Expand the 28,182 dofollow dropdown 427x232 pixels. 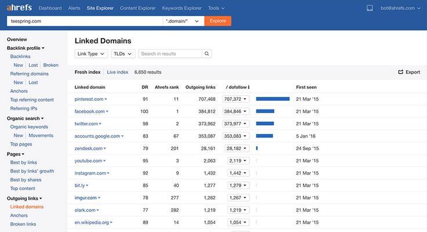click(x=237, y=148)
